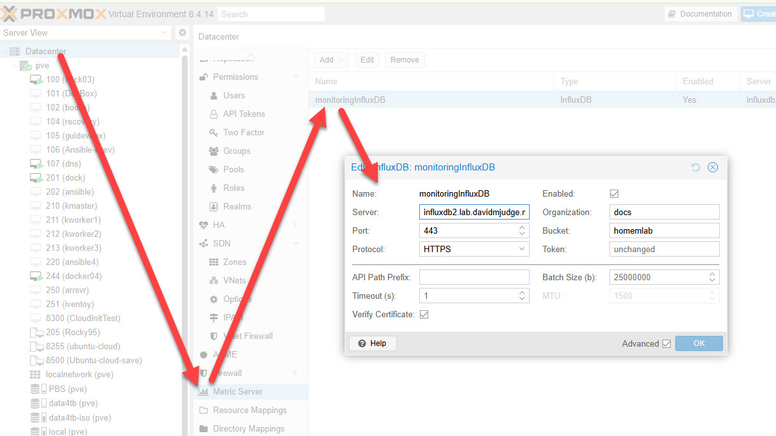Click the reset icon in the dialog header

point(696,167)
